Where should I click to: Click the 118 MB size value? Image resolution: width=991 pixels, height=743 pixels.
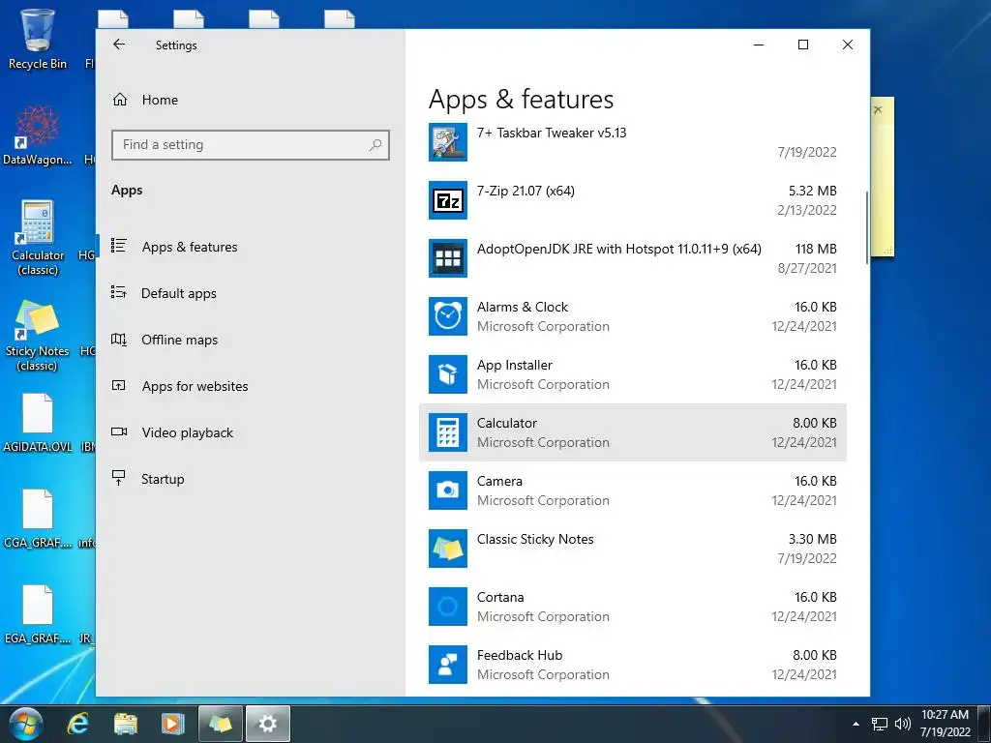[x=816, y=249]
